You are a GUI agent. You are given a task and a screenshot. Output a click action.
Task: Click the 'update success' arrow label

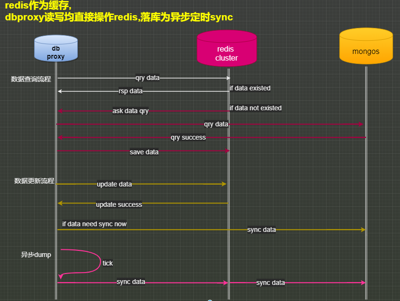pyautogui.click(x=119, y=204)
